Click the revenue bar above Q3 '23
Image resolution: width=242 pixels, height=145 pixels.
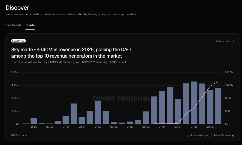(x=146, y=117)
